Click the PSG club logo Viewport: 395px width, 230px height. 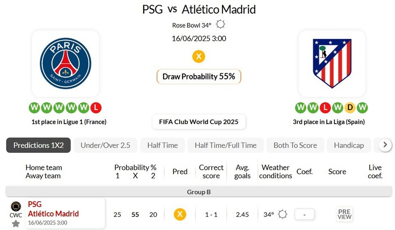tap(65, 63)
